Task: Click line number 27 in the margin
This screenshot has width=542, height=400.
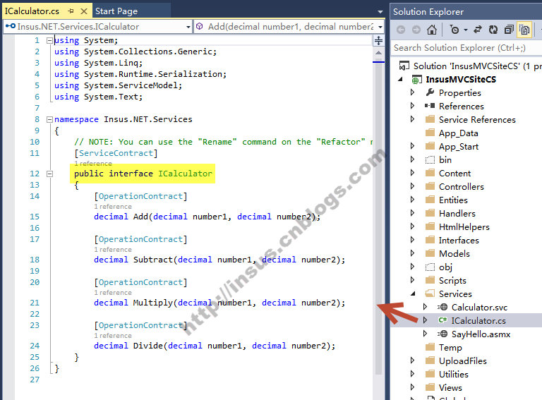Action: [x=35, y=380]
